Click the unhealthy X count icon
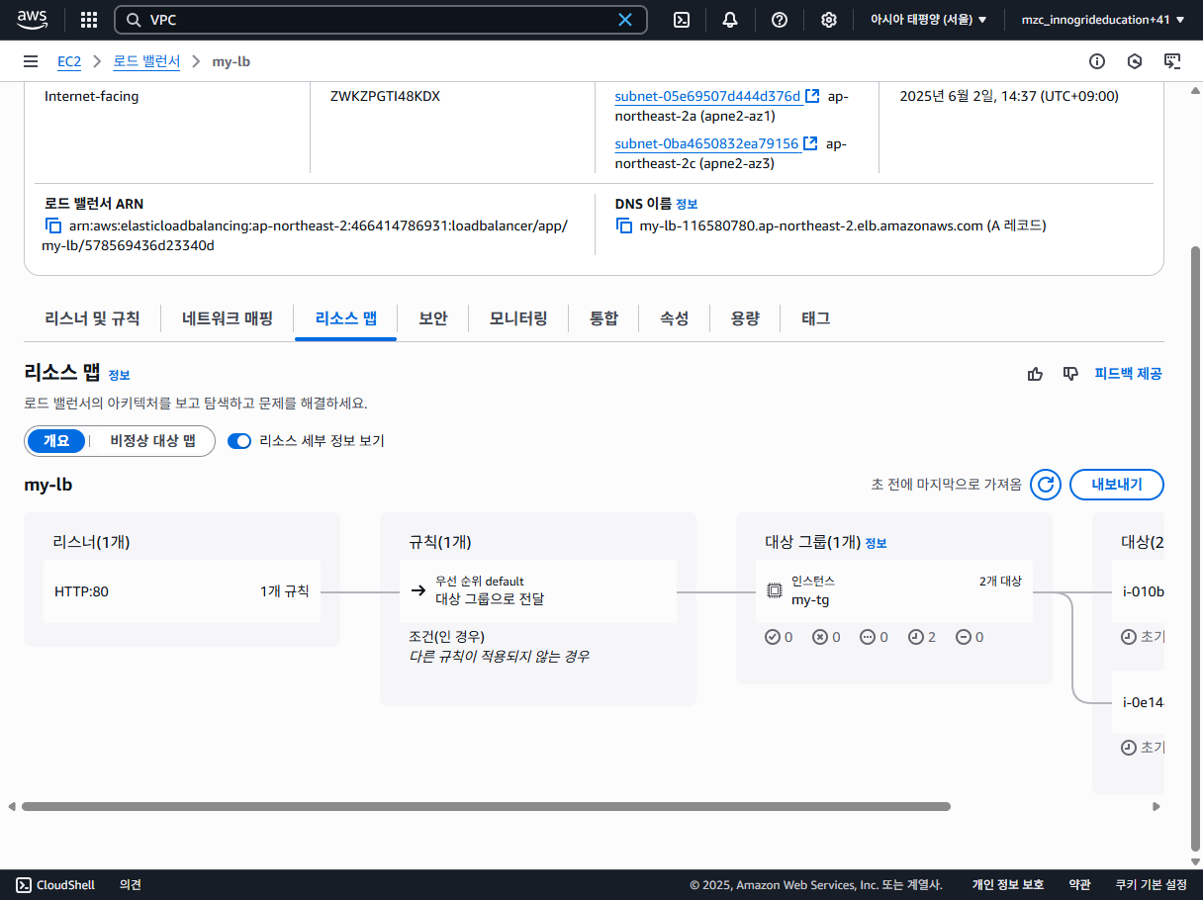Screen dimensions: 1203x900 pyautogui.click(x=820, y=637)
